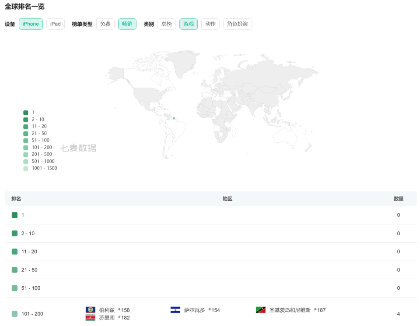Click the green highlighted dot on map
420x326 pixels.
tap(174, 118)
